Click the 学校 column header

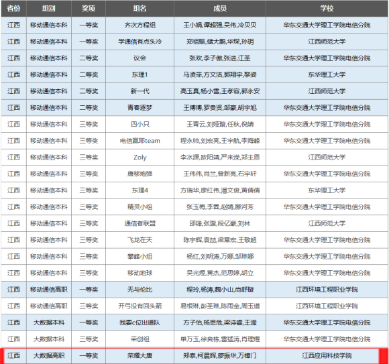327,9
